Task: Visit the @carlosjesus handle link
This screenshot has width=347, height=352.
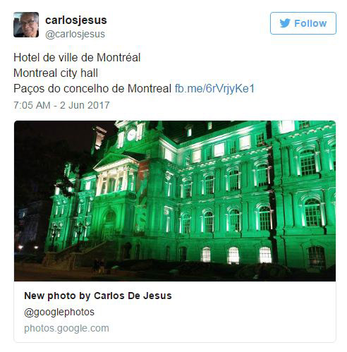Action: [x=75, y=34]
